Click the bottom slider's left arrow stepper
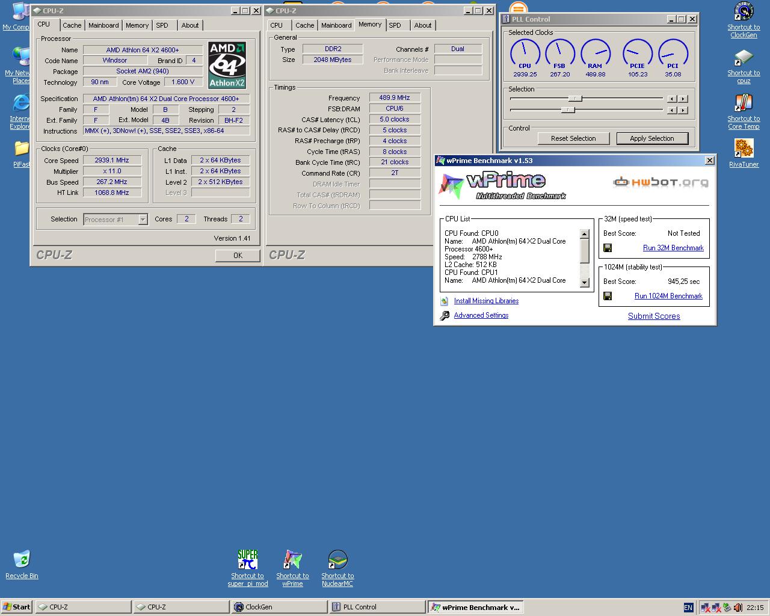Viewport: 770px width, 616px height. [671, 110]
